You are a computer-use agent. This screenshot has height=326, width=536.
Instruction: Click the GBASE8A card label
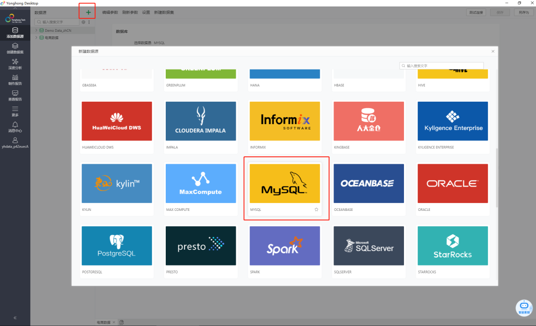(x=89, y=85)
